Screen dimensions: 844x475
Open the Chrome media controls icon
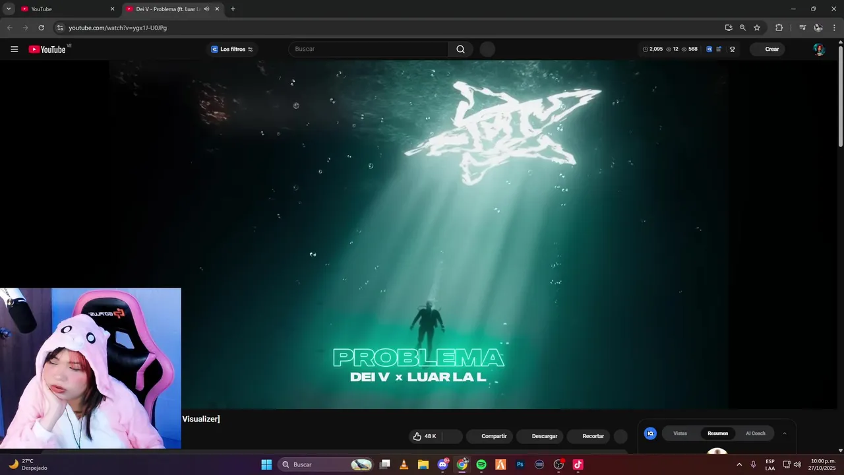[802, 28]
